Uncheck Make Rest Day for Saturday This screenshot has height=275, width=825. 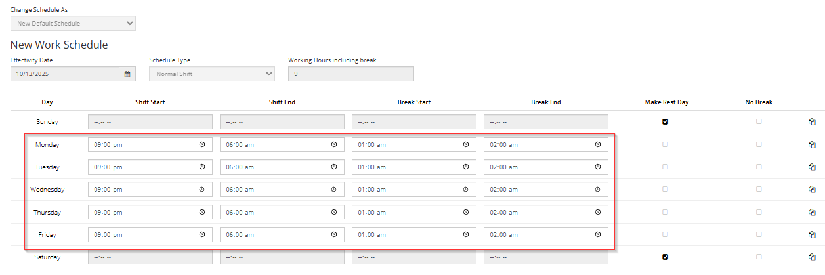[x=665, y=257]
